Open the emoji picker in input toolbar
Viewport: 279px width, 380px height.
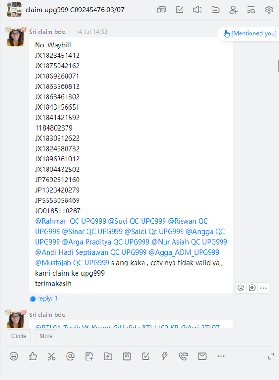[14, 356]
